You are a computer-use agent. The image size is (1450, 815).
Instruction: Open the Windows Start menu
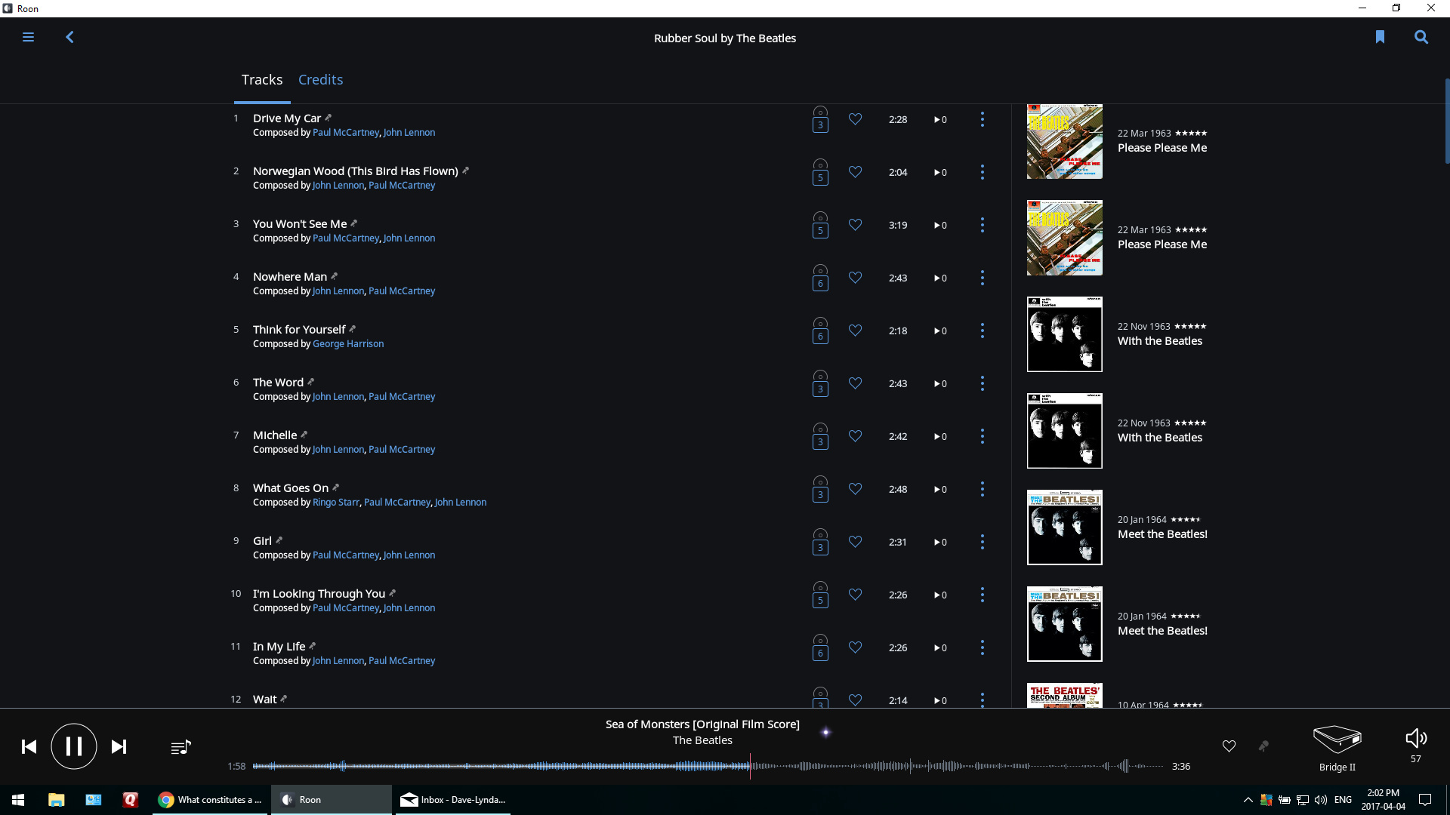click(x=18, y=800)
